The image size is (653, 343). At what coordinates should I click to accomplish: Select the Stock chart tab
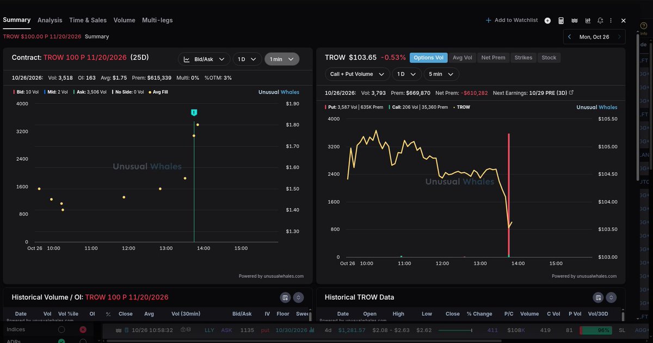tap(549, 58)
